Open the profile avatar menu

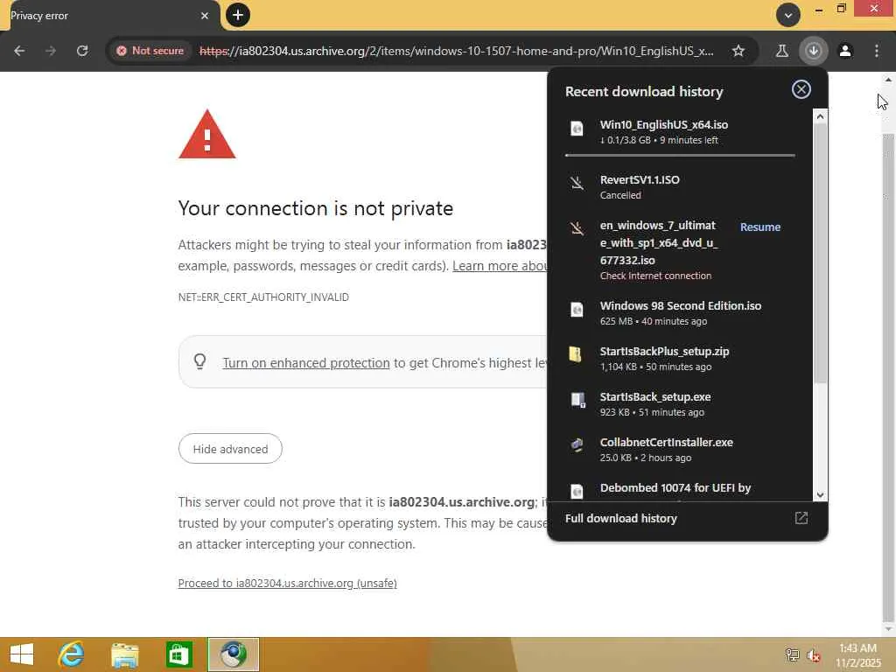pyautogui.click(x=845, y=51)
